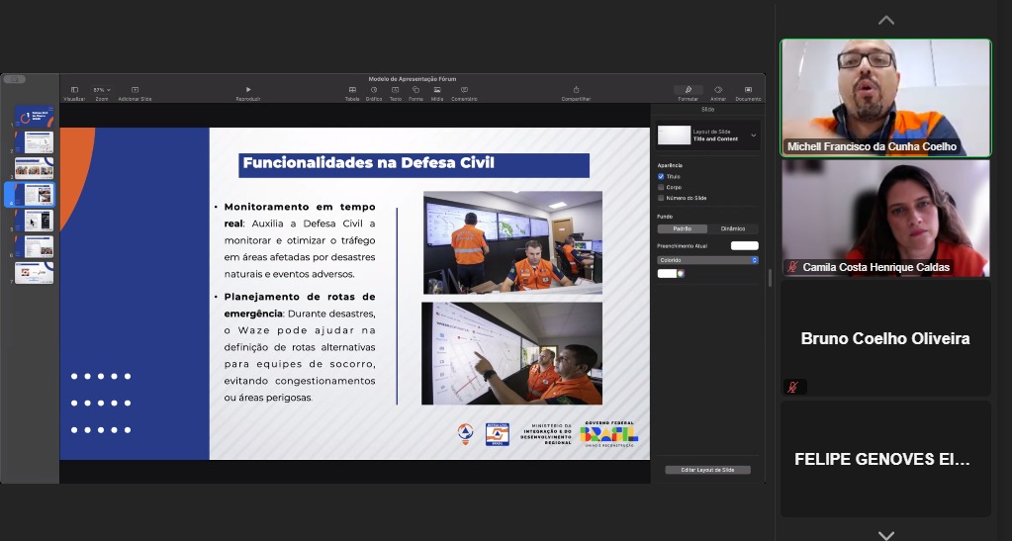The image size is (1012, 541).
Task: Select the Dinâmico background option
Action: [x=733, y=228]
